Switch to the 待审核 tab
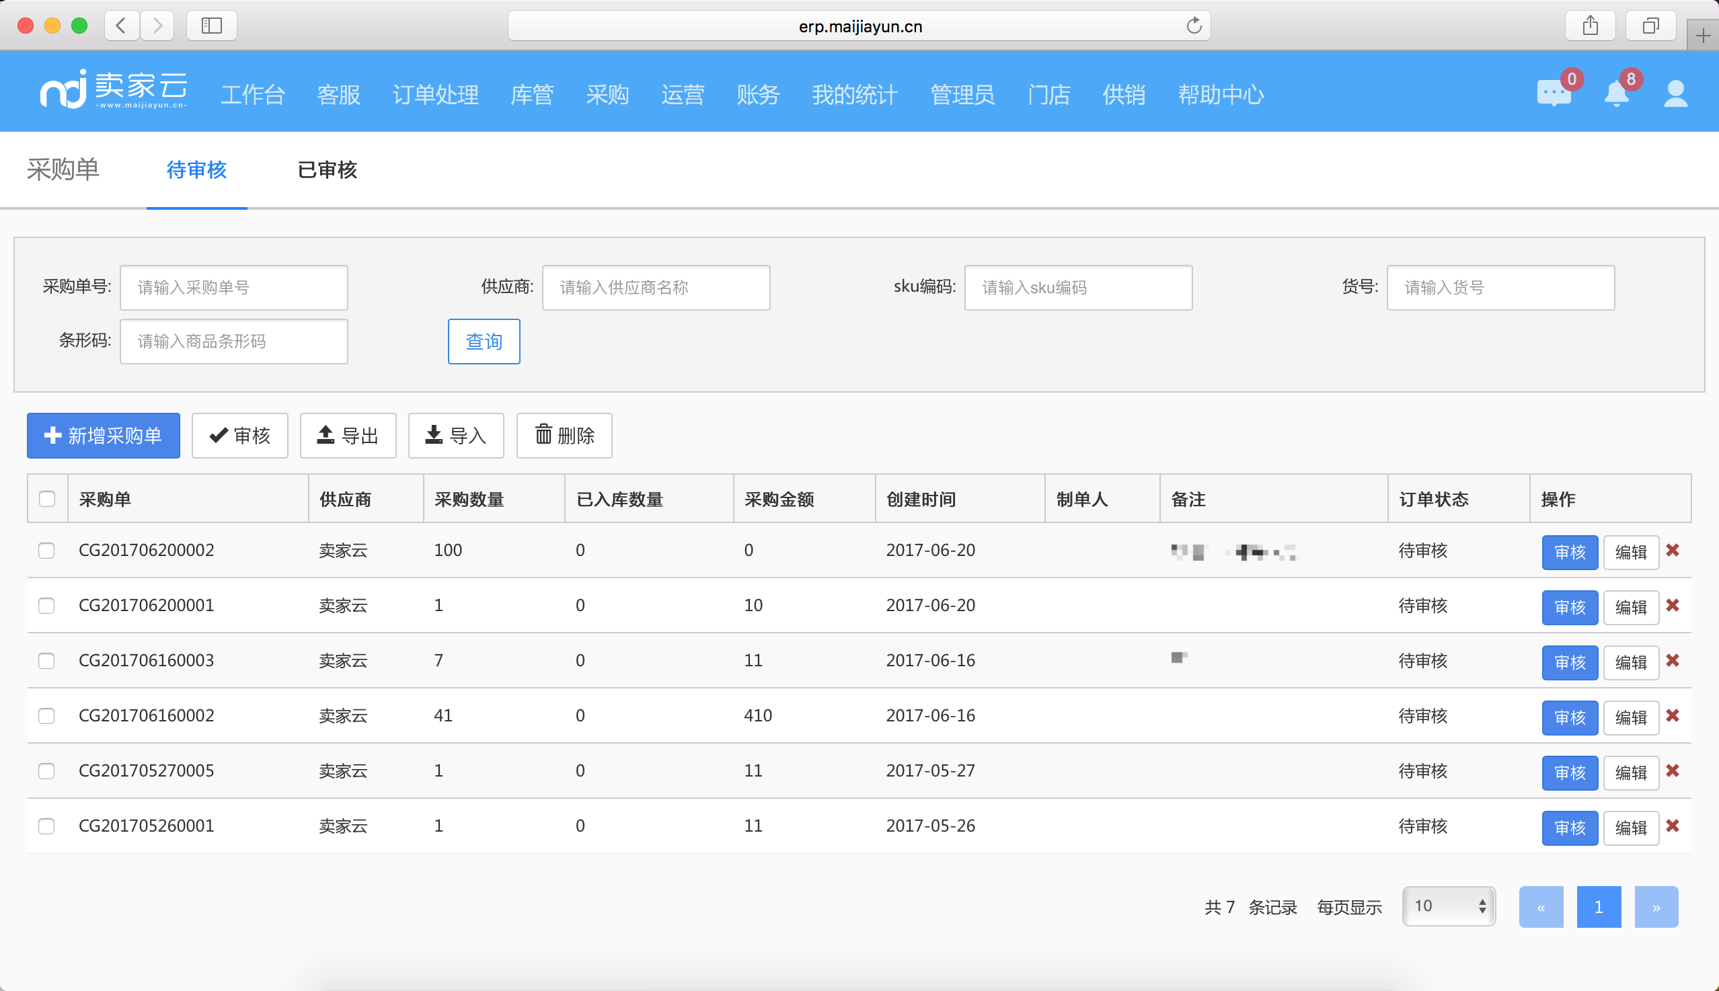 pos(197,169)
